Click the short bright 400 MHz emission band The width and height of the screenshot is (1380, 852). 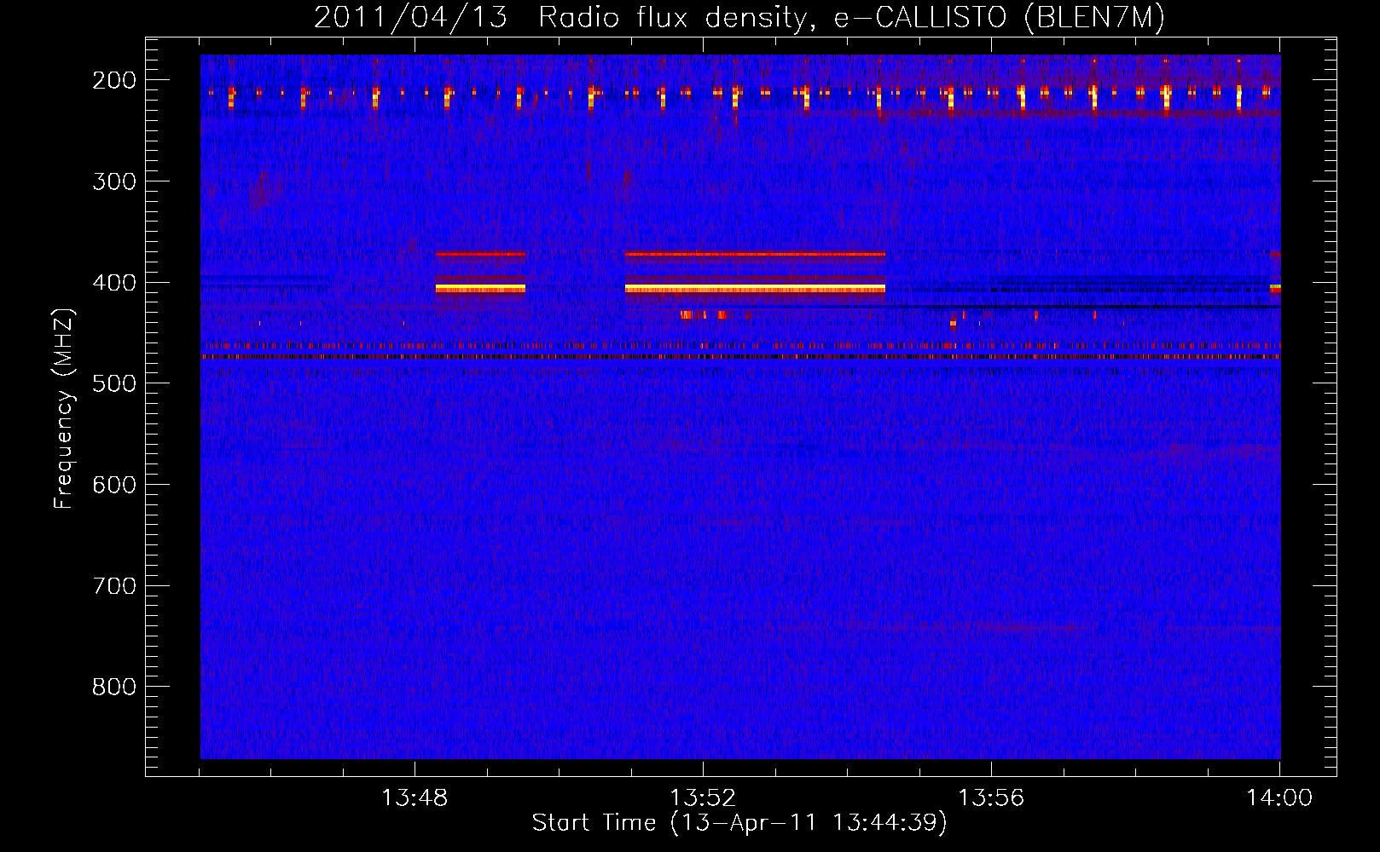pyautogui.click(x=480, y=289)
